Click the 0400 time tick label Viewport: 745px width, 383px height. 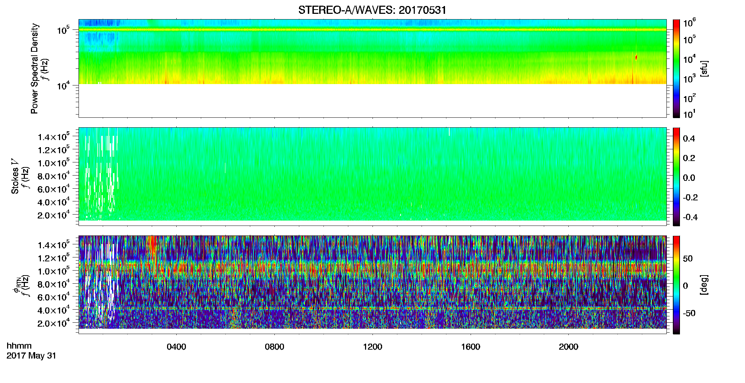(176, 347)
